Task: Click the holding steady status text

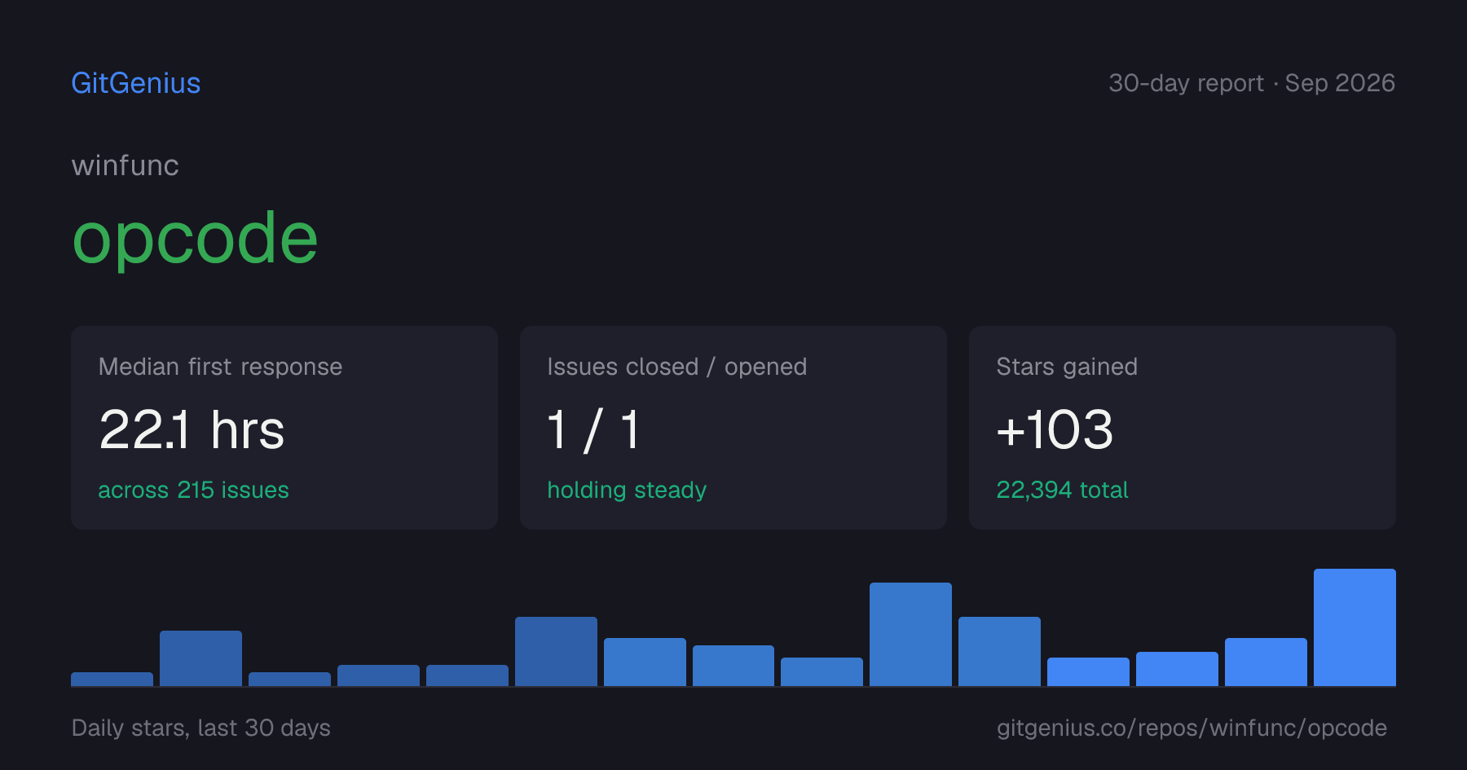Action: [627, 490]
